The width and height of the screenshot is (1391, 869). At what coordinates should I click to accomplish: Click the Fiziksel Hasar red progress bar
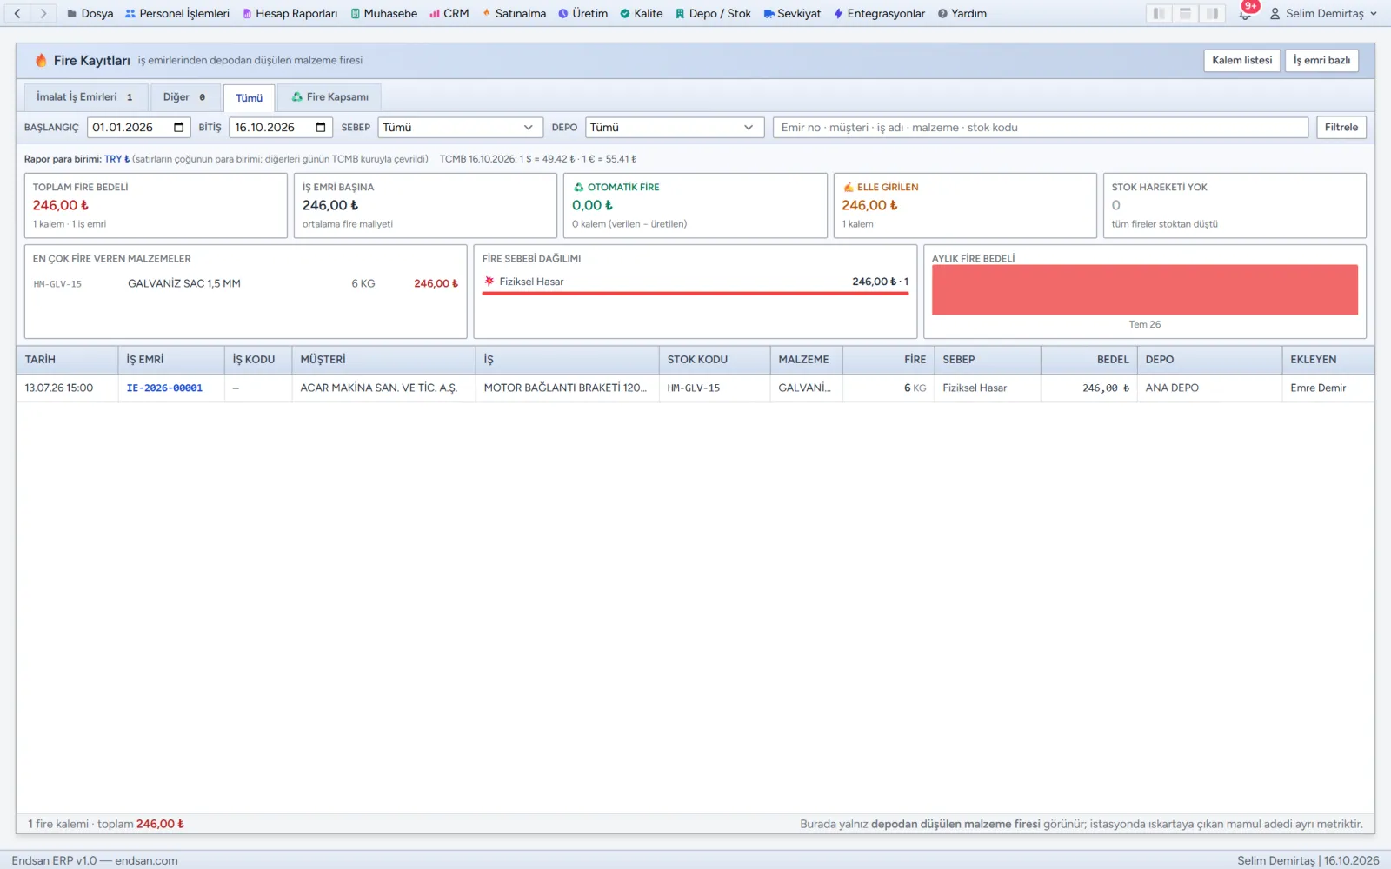[695, 294]
